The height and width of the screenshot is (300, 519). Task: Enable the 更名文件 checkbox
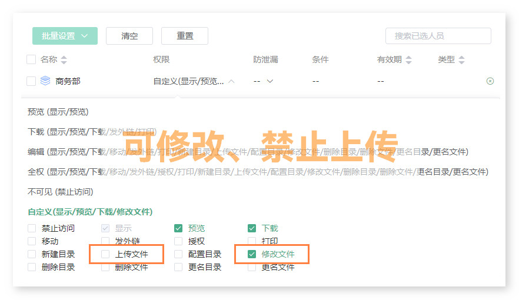(252, 267)
